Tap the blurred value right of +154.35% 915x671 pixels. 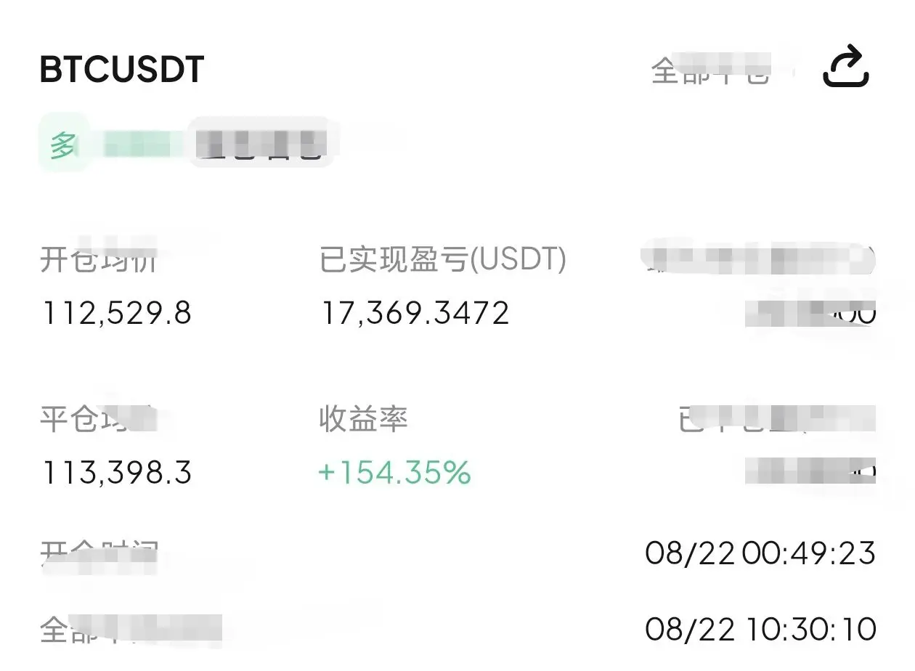[x=810, y=472]
